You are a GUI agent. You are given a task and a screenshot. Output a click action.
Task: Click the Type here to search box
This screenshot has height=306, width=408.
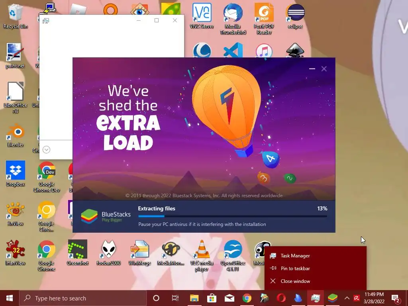point(83,298)
